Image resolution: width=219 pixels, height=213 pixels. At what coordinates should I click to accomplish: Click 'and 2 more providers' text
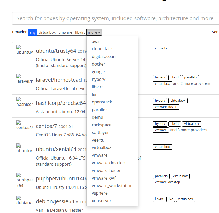[x=192, y=83]
